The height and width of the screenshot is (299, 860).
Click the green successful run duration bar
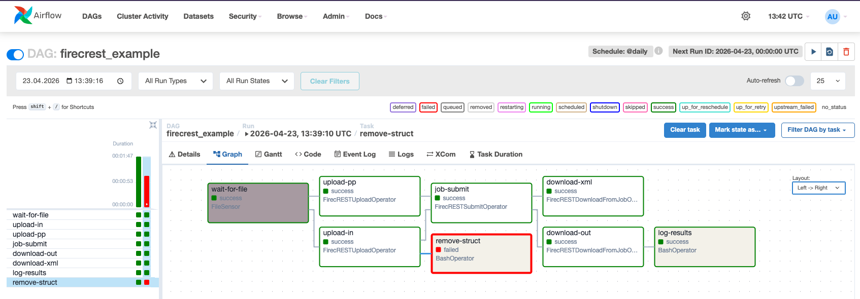[x=139, y=181]
